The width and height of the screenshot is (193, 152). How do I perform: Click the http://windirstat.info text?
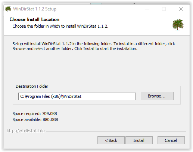[26, 131]
